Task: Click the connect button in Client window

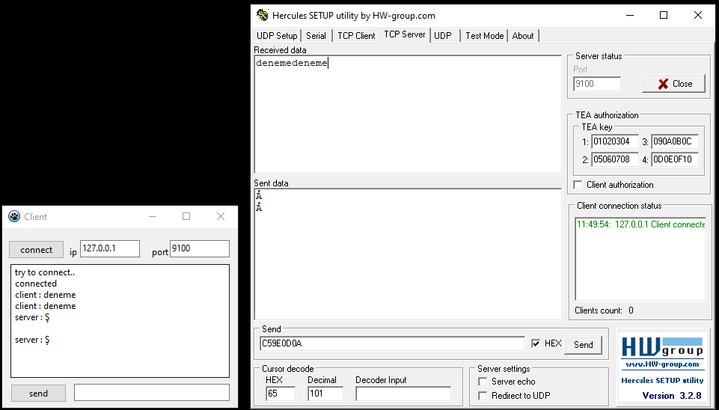Action: (x=36, y=249)
